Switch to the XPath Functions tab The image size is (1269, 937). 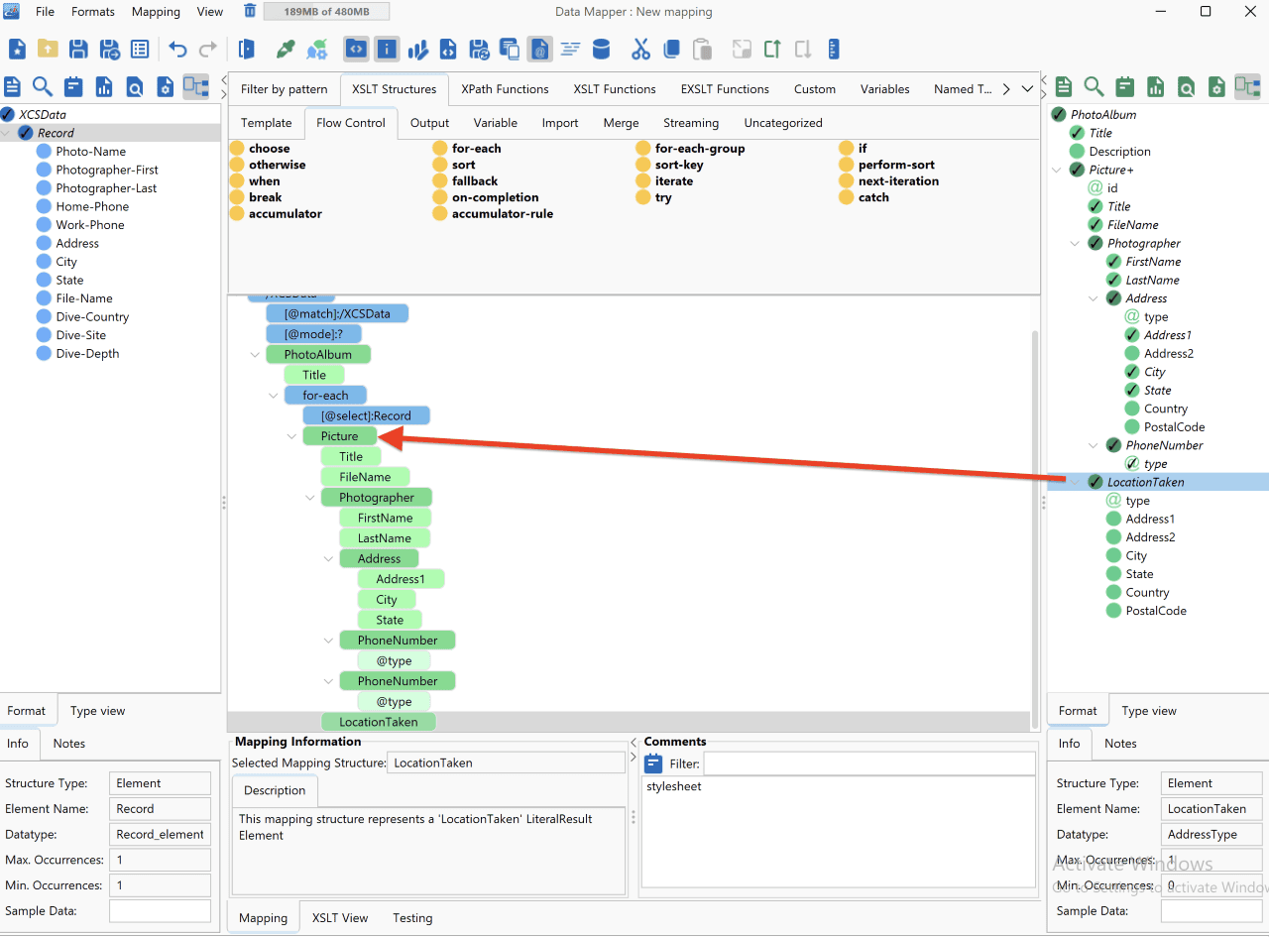click(x=505, y=89)
